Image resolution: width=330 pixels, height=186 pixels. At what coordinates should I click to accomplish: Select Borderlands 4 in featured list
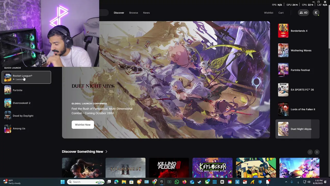(298, 31)
